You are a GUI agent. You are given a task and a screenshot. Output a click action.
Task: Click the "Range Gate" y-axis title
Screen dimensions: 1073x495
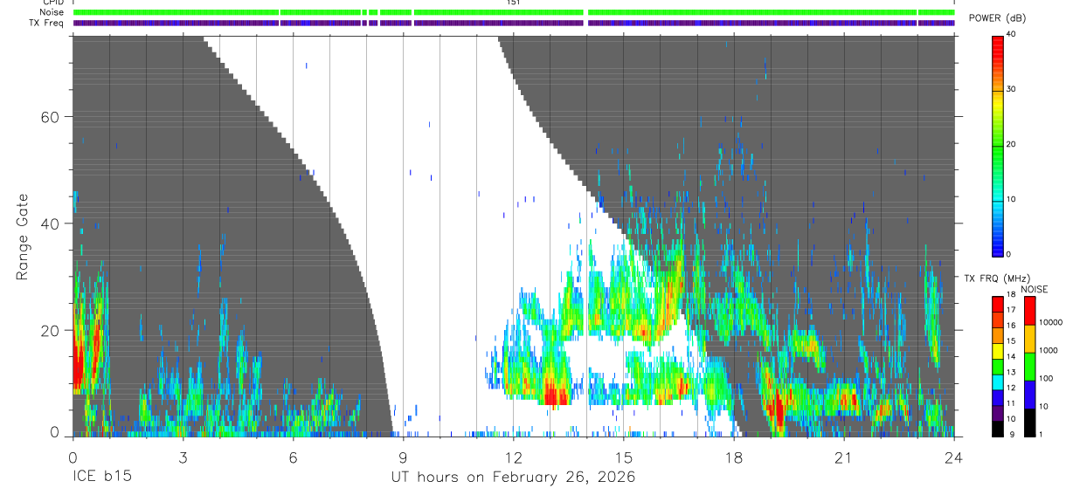[x=24, y=237]
